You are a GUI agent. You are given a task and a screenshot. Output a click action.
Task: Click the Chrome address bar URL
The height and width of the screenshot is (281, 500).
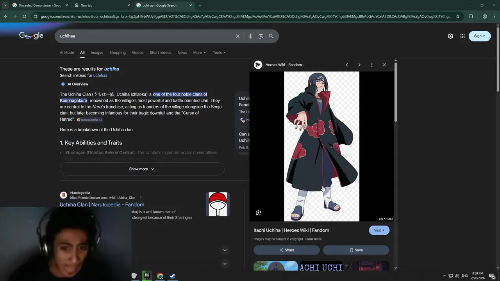click(x=246, y=16)
